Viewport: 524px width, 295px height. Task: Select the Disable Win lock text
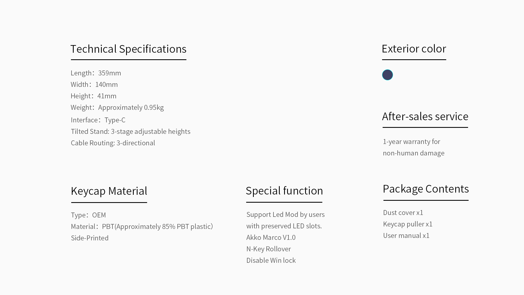coord(271,260)
